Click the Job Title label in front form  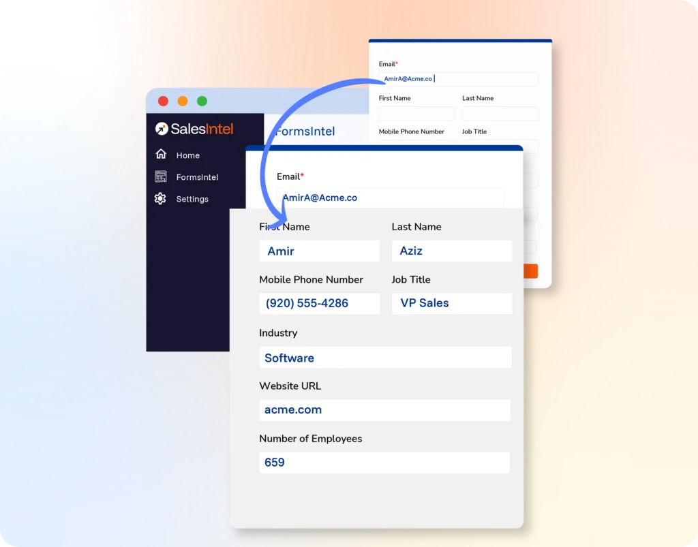pyautogui.click(x=411, y=280)
